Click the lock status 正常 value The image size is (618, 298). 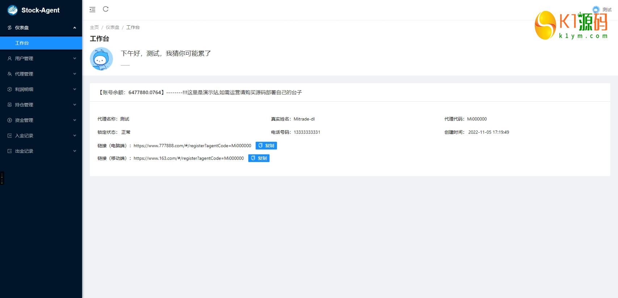pos(126,132)
